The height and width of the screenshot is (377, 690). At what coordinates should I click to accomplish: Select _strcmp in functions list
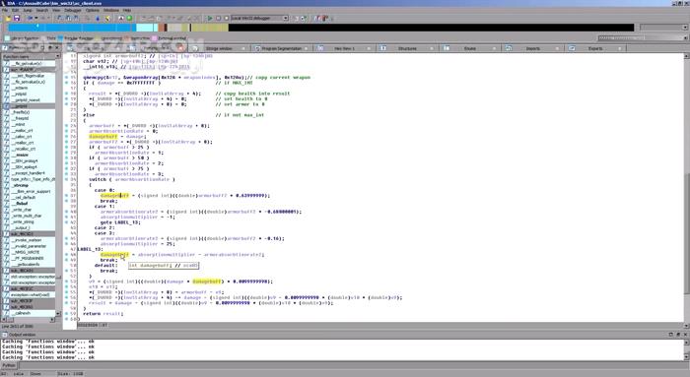(x=21, y=185)
